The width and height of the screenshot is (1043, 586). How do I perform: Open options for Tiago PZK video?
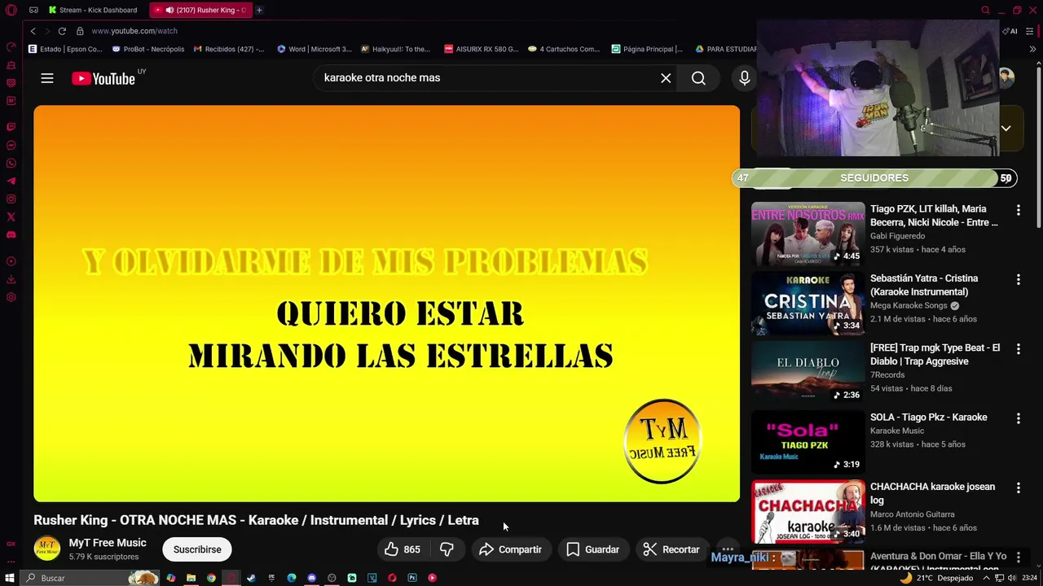[x=1018, y=210]
